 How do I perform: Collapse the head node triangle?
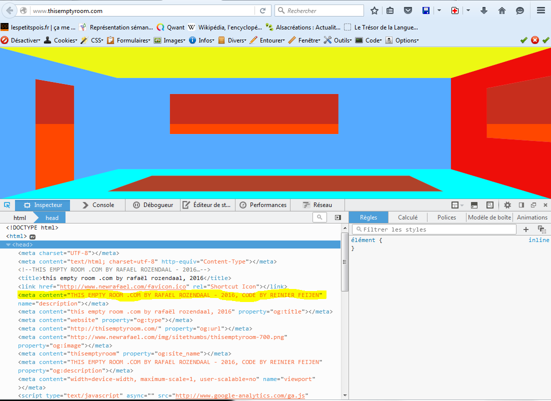8,245
